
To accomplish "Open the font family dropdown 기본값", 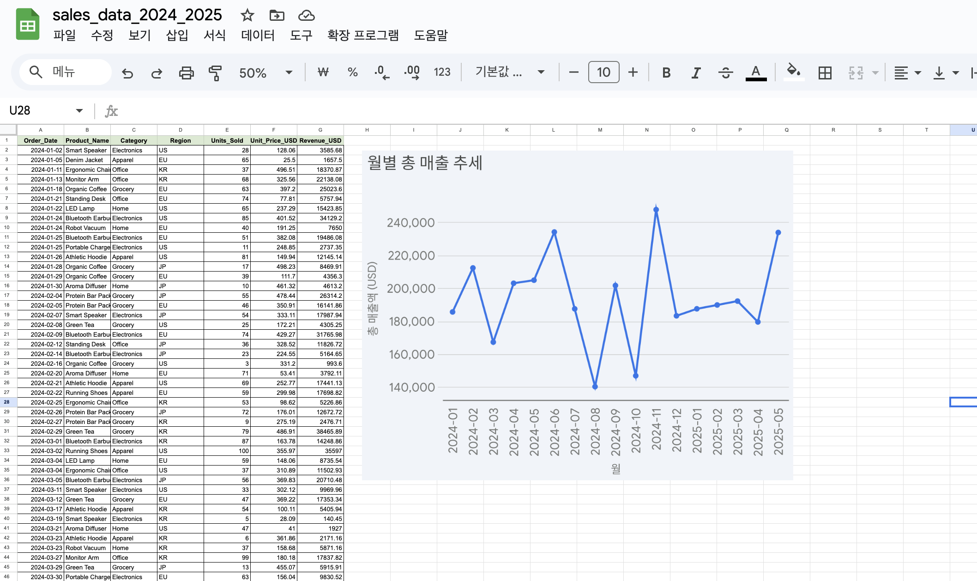I will pos(510,72).
